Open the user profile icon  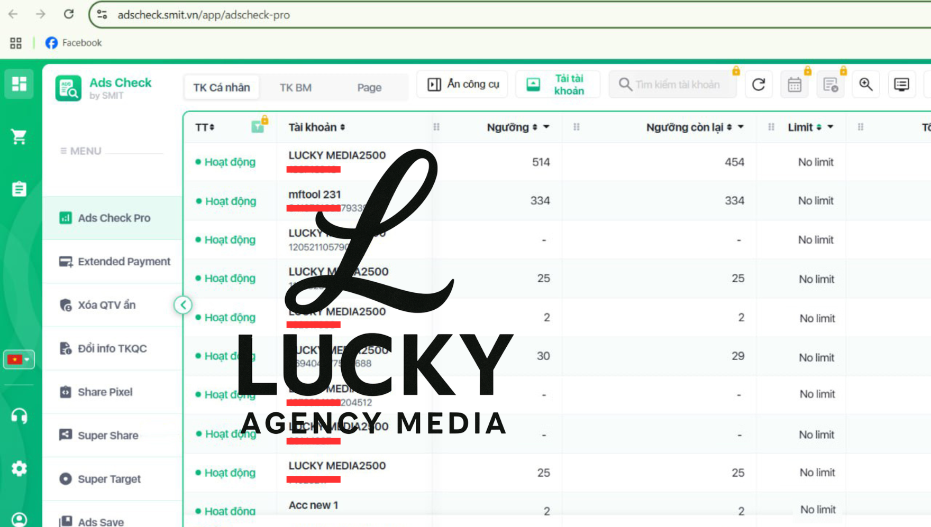point(19,519)
